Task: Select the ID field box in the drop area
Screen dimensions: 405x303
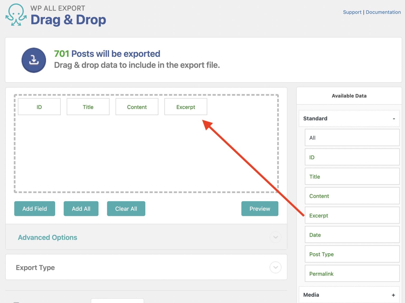Action: coord(39,107)
